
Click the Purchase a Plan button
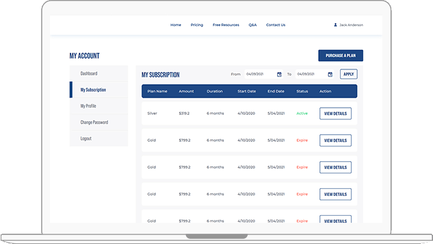tap(341, 56)
